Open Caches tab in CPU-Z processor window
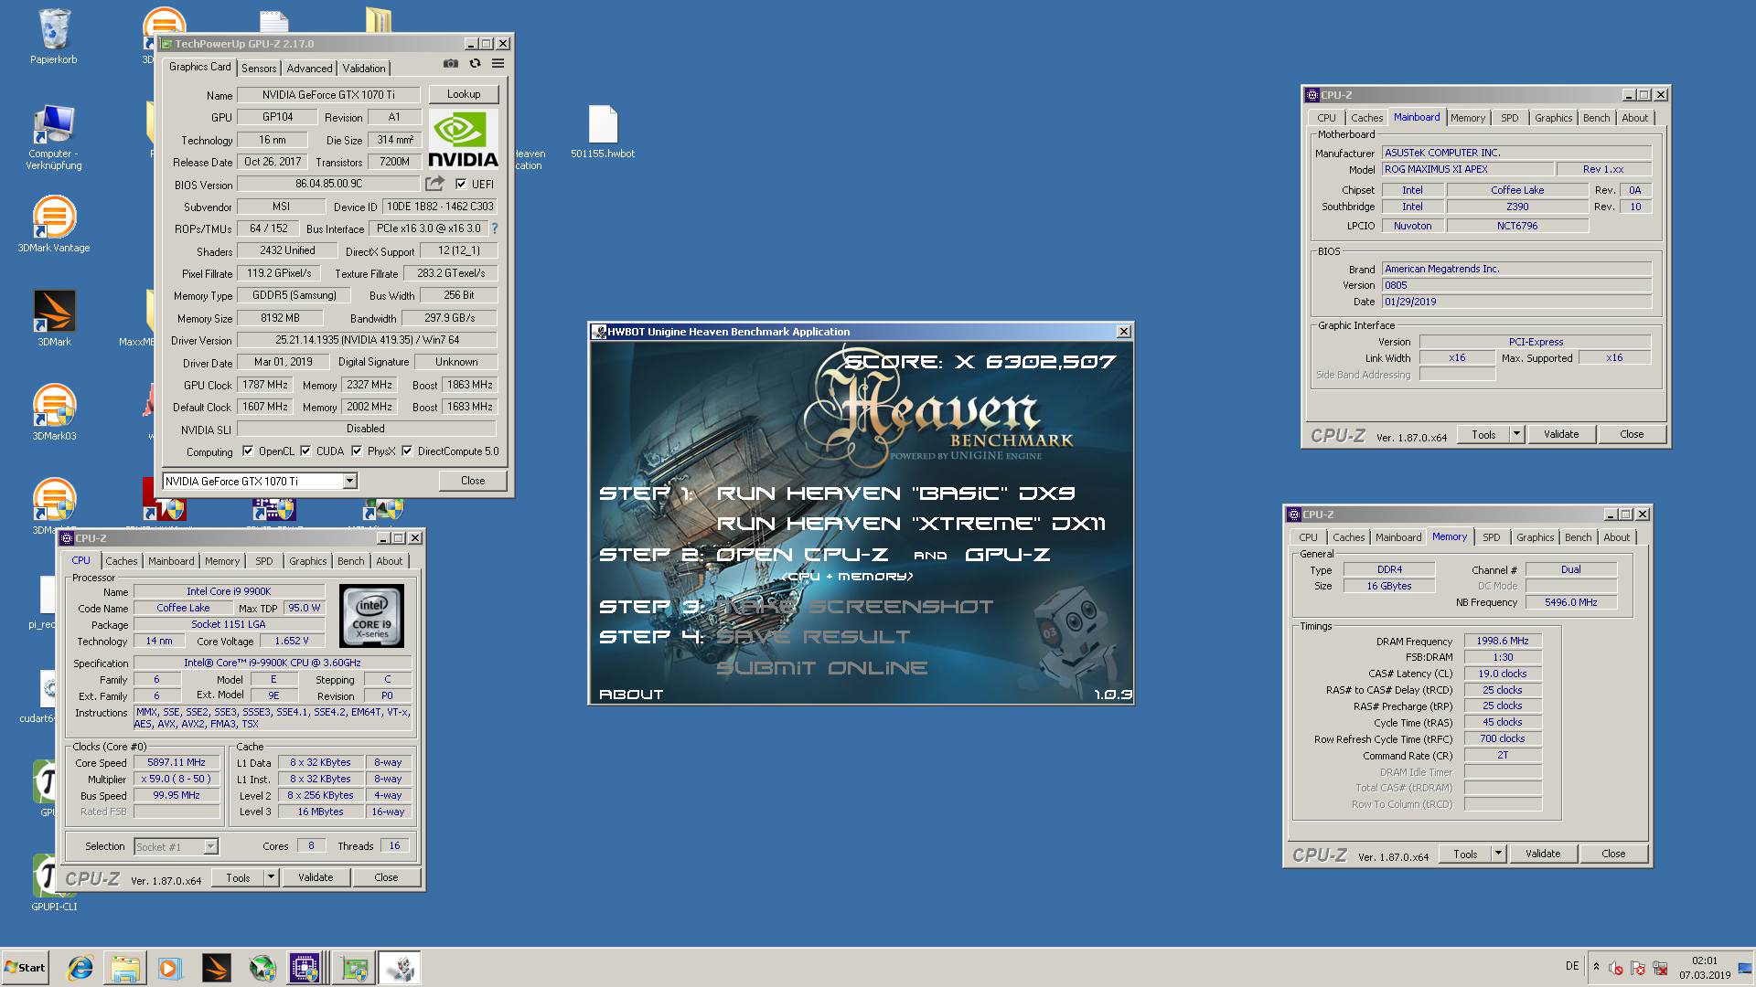 pos(121,561)
